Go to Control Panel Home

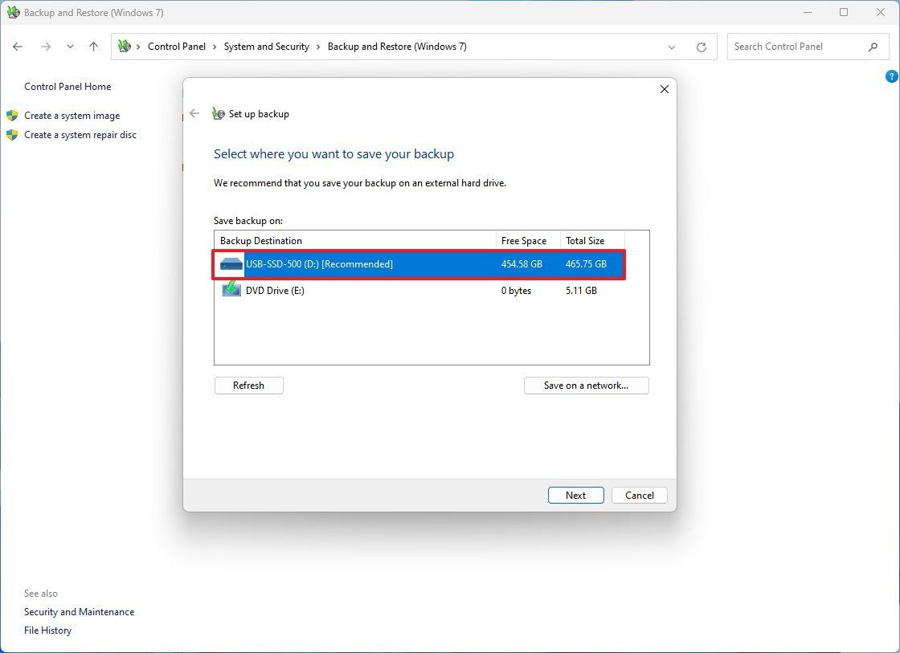(67, 86)
